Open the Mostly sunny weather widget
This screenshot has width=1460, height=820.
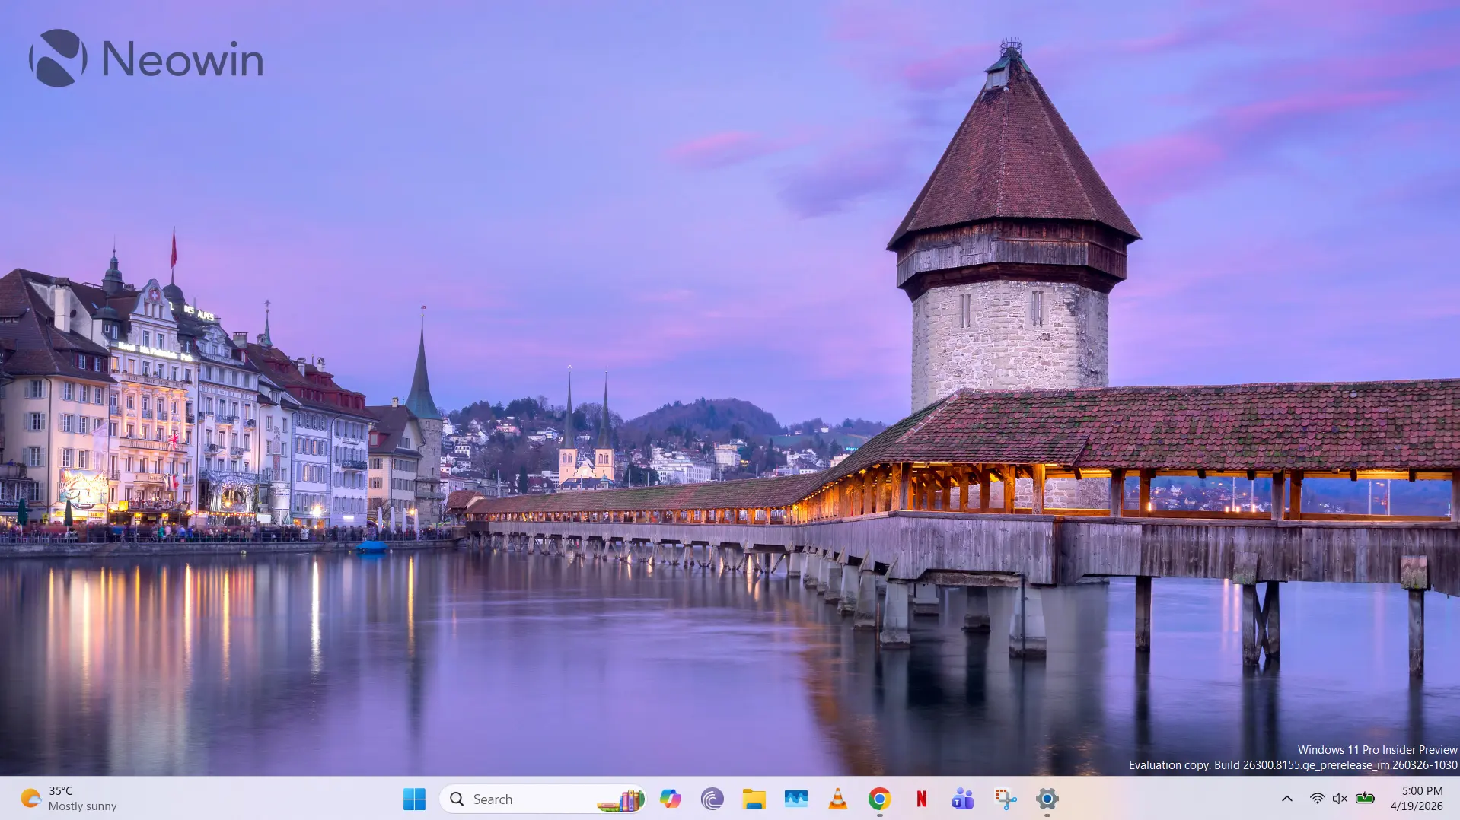point(69,799)
